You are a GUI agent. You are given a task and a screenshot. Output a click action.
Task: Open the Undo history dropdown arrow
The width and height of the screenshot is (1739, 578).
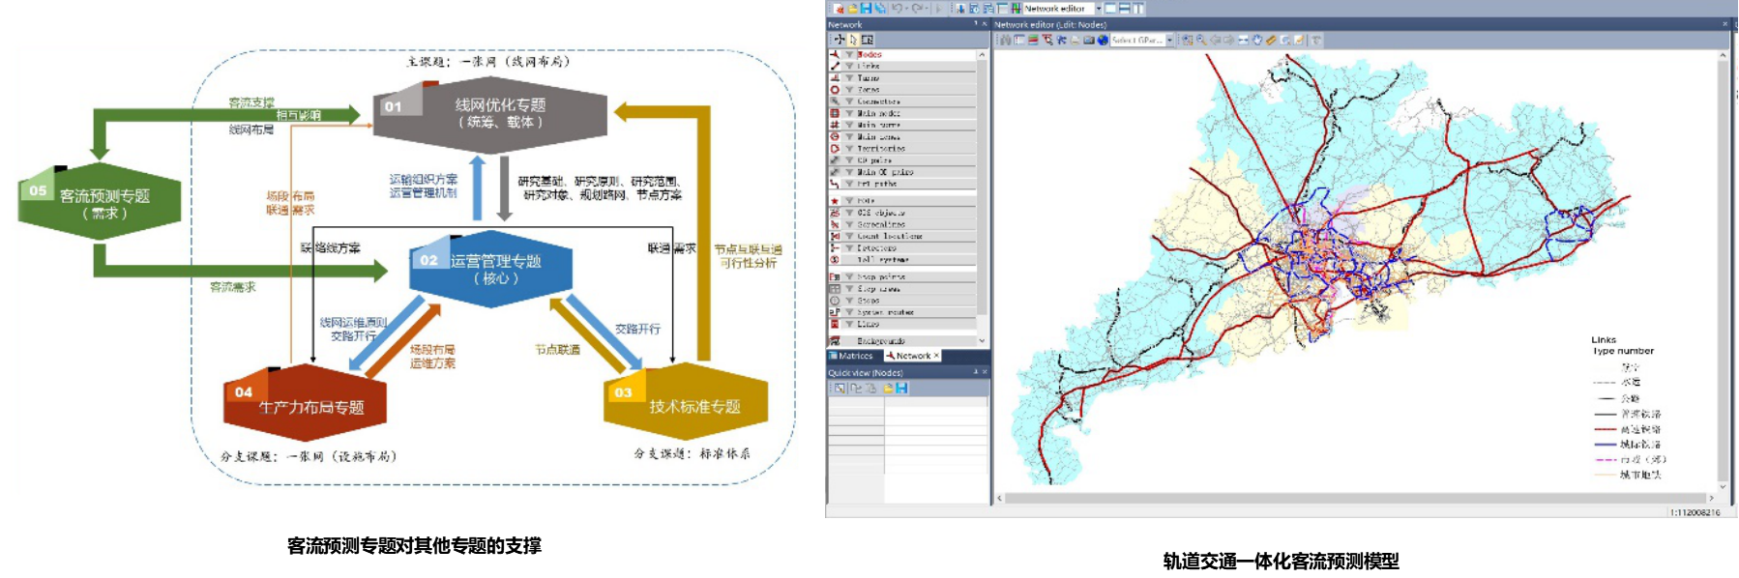[907, 9]
